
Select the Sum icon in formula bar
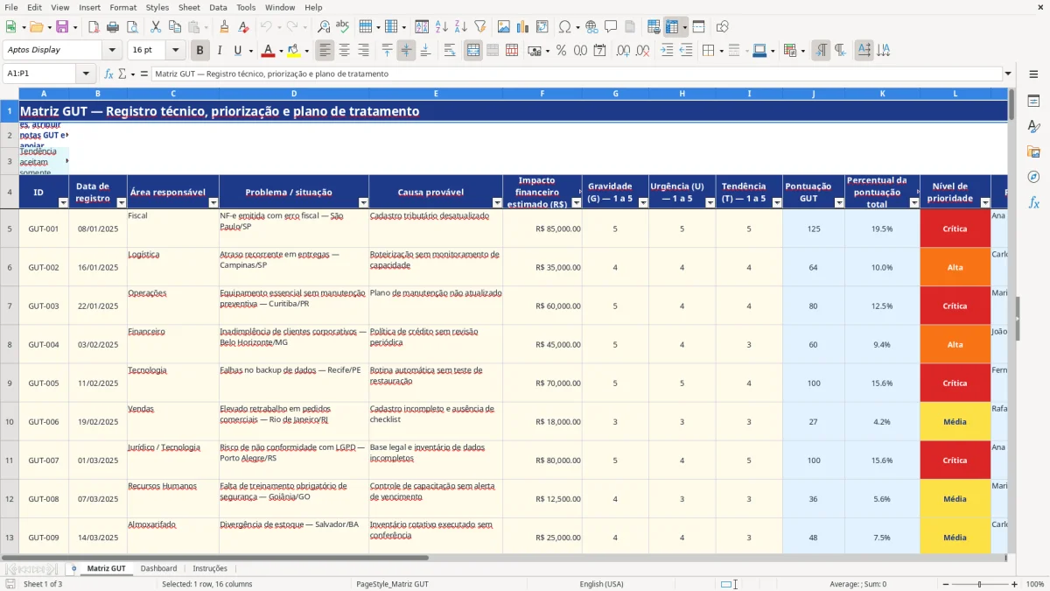[122, 74]
